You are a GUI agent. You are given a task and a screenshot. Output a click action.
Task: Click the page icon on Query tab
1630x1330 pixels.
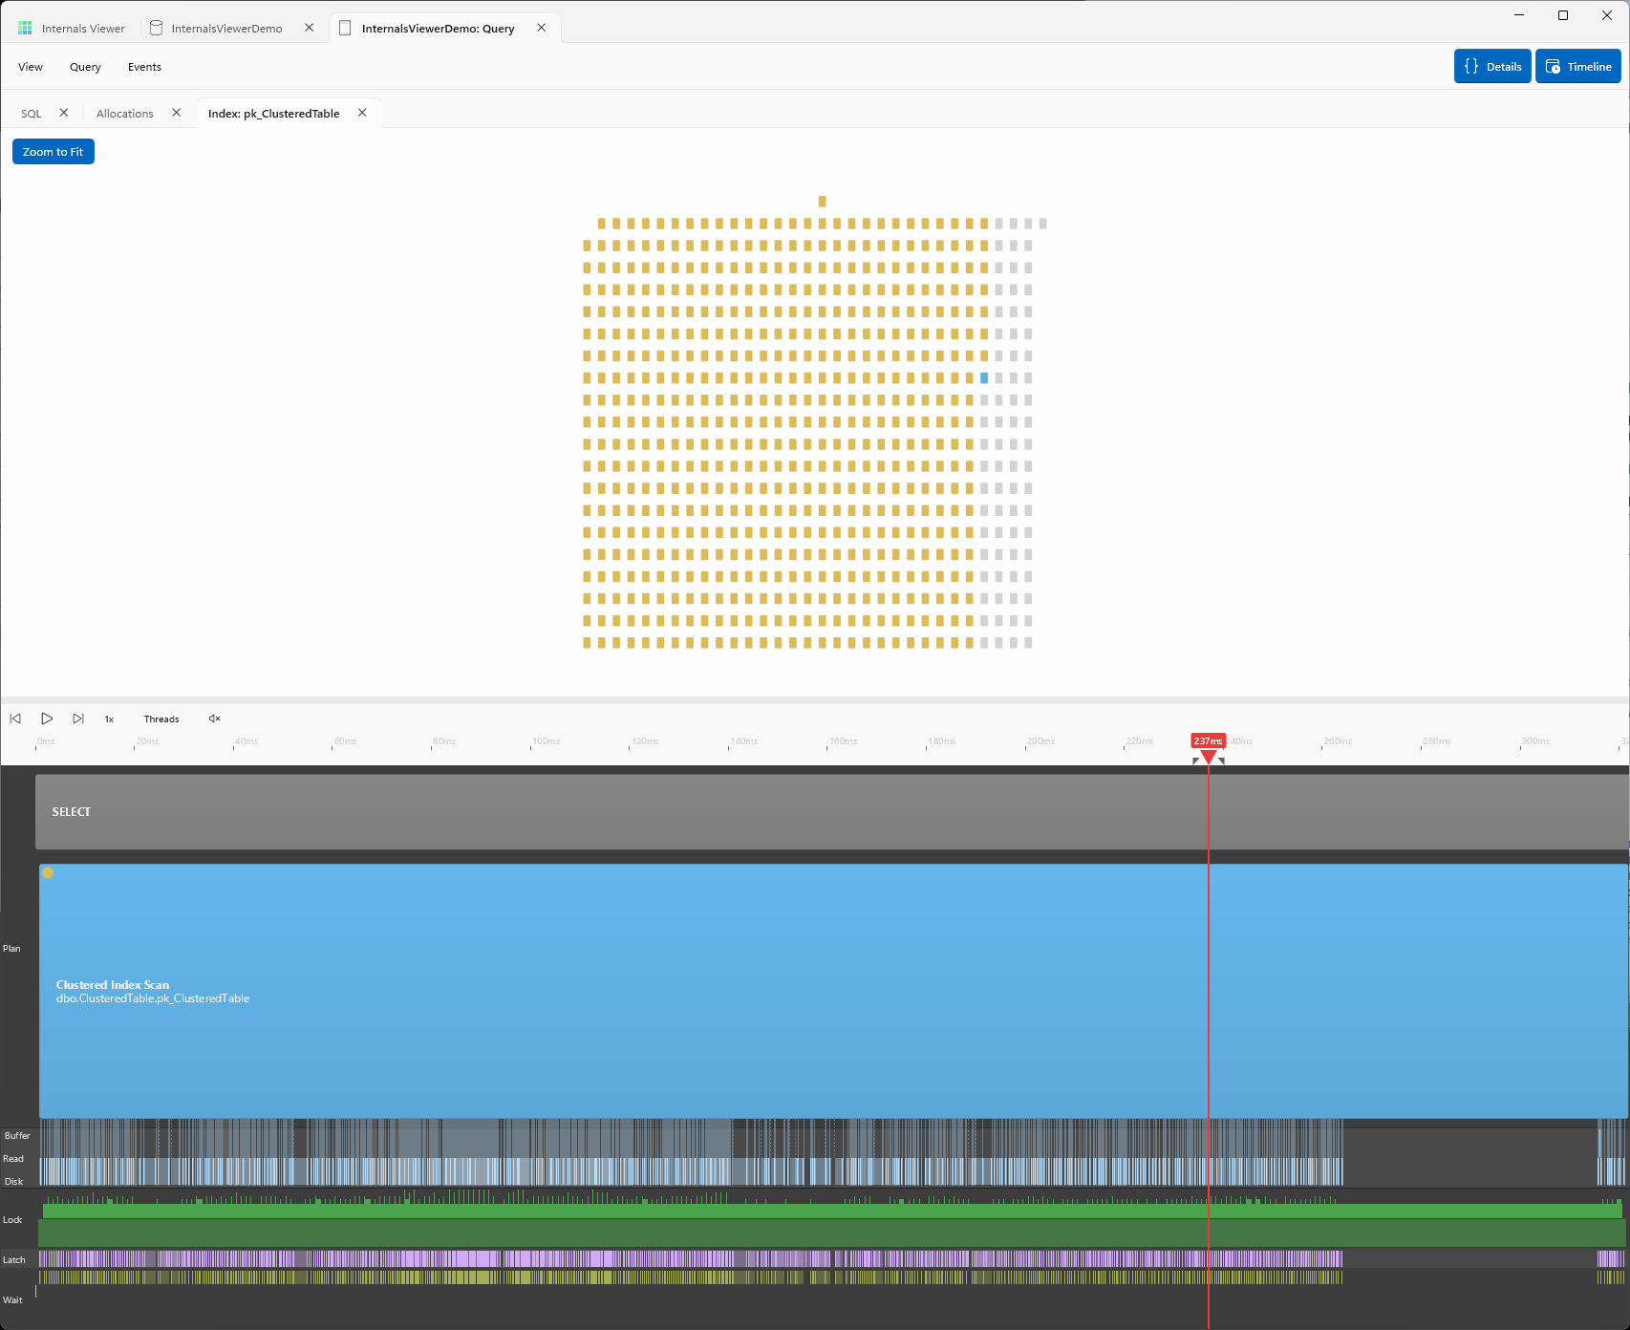pyautogui.click(x=346, y=28)
